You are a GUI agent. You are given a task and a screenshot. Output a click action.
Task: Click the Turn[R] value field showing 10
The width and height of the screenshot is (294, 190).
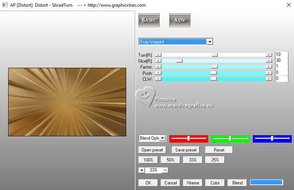pyautogui.click(x=281, y=54)
